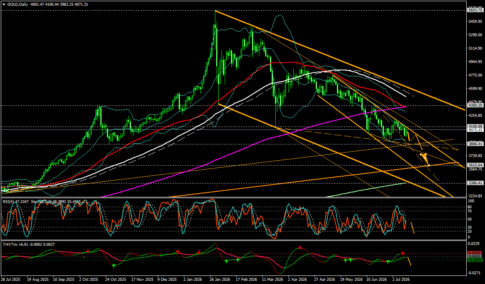
Task: Click the RSI scale value 50
Action: pos(470,219)
